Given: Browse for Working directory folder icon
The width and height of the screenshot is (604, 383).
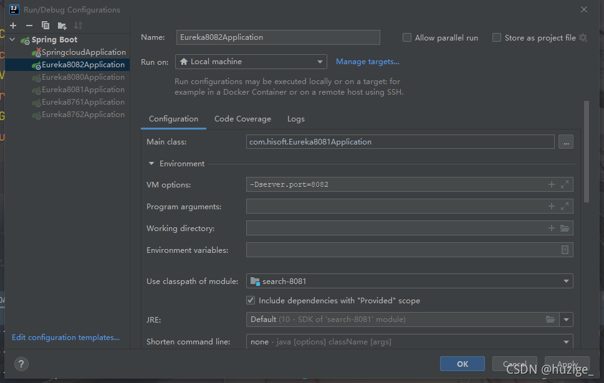Looking at the screenshot, I should (565, 229).
